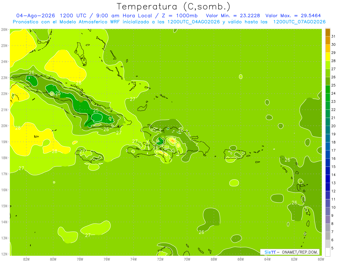The image size is (341, 263).
Task: Pick the lime swatch between legend 27 and 28
Action: [x=328, y=65]
